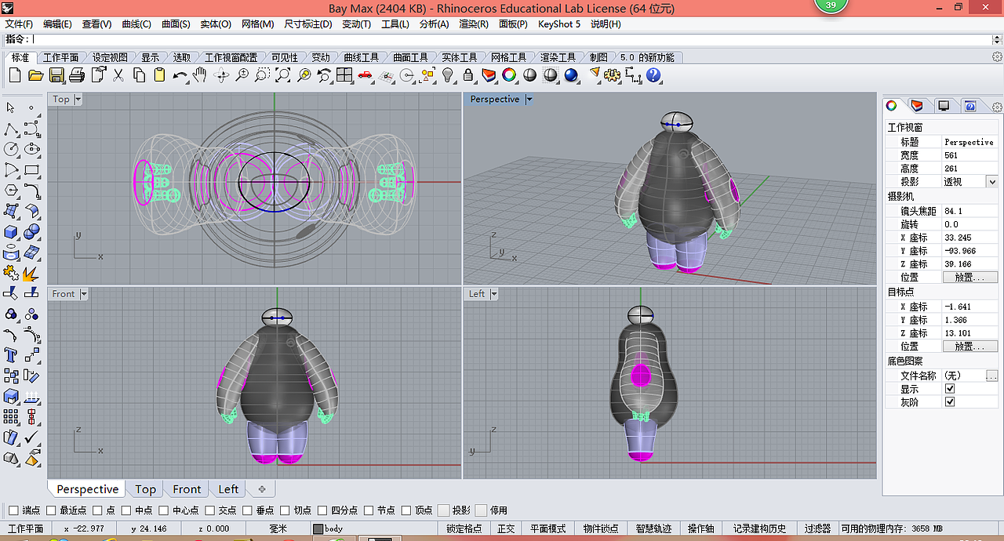Image resolution: width=1004 pixels, height=541 pixels.
Task: Select the Box solid tool
Action: point(11,231)
